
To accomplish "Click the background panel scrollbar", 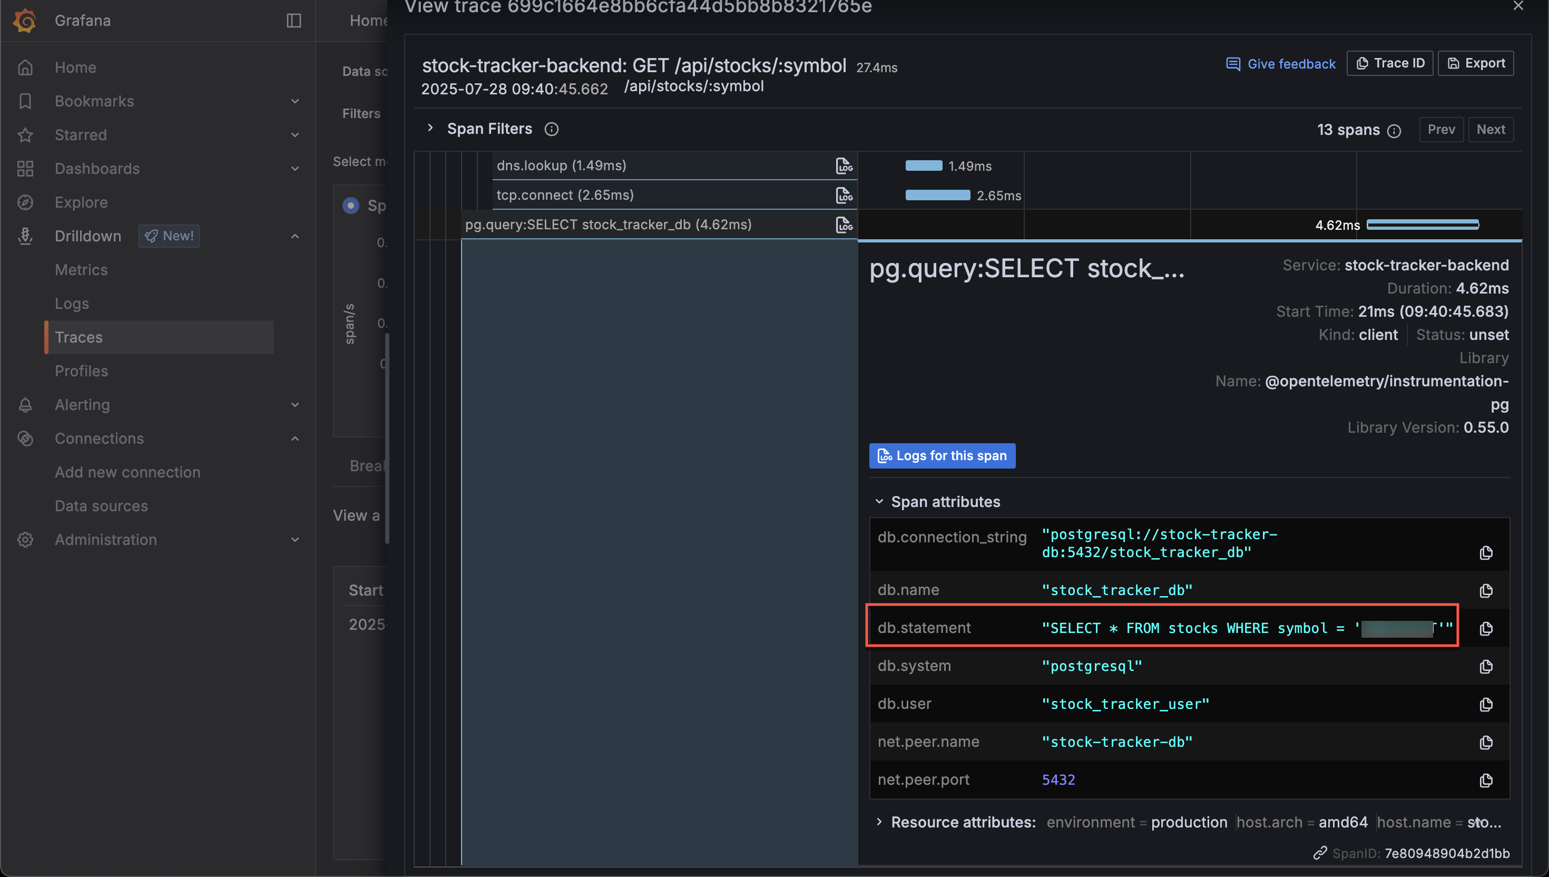I will click(387, 438).
